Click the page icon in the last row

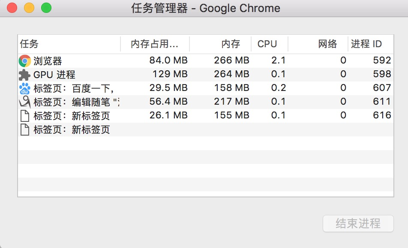click(x=24, y=130)
